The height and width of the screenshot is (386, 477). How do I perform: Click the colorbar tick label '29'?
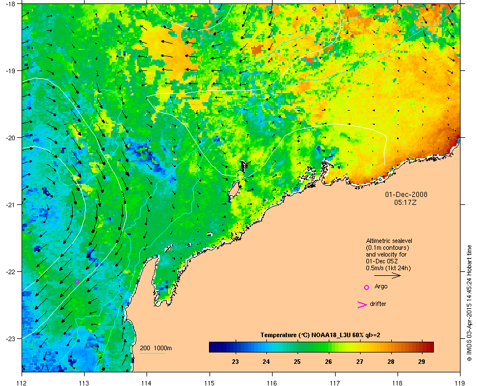point(422,362)
